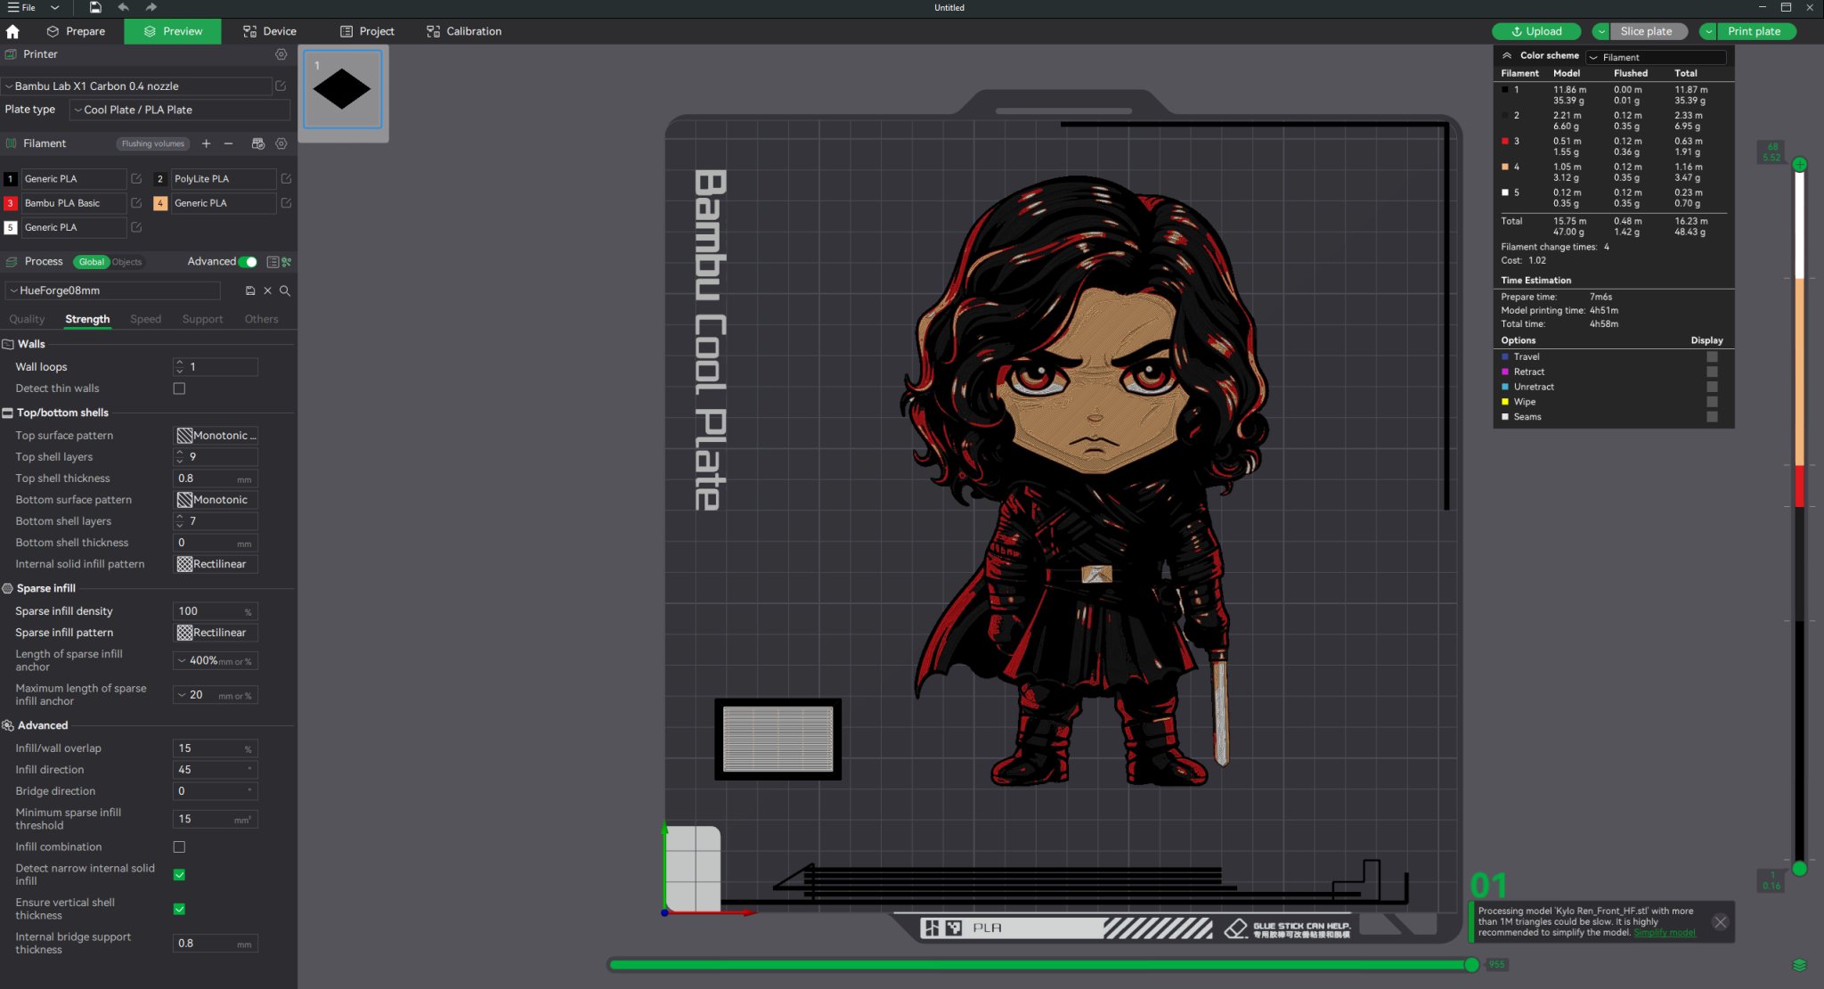Disable the Advanced process toggle
The image size is (1824, 989).
pos(248,261)
